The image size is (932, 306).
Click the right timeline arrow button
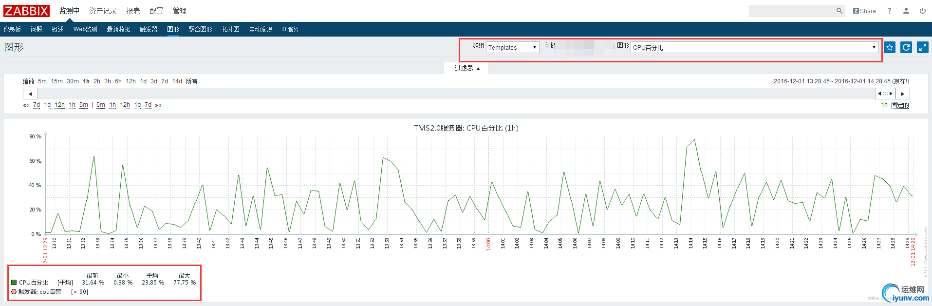pos(903,94)
